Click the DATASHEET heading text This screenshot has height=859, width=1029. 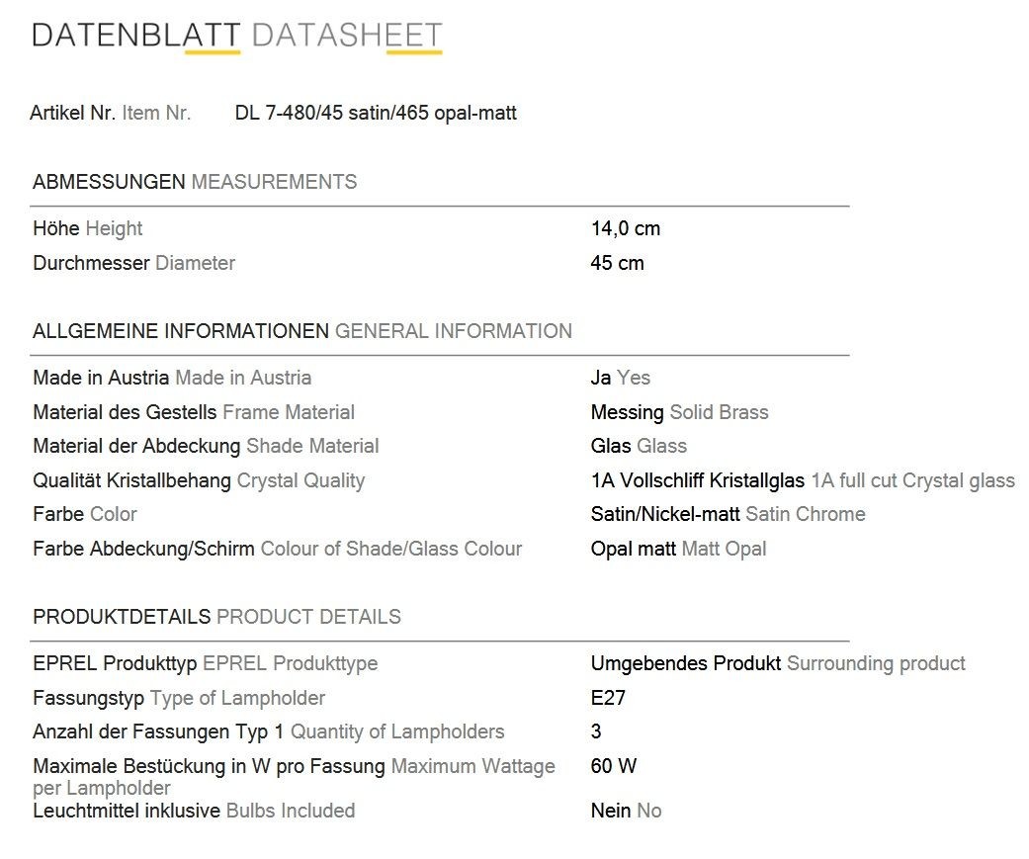point(347,36)
